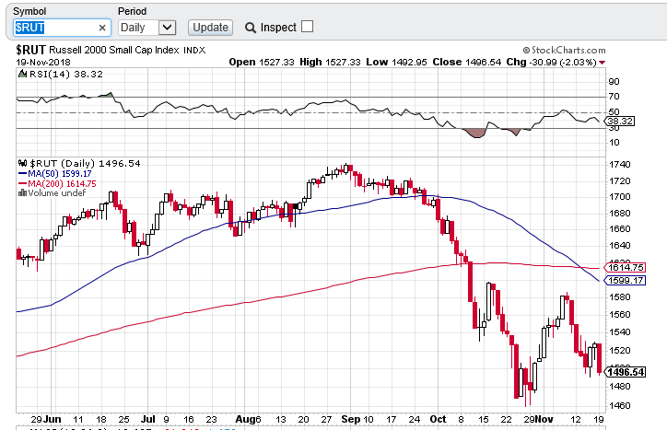Click the $RUT (Daily) candlestick legend icon
Image resolution: width=667 pixels, height=430 pixels.
click(22, 163)
